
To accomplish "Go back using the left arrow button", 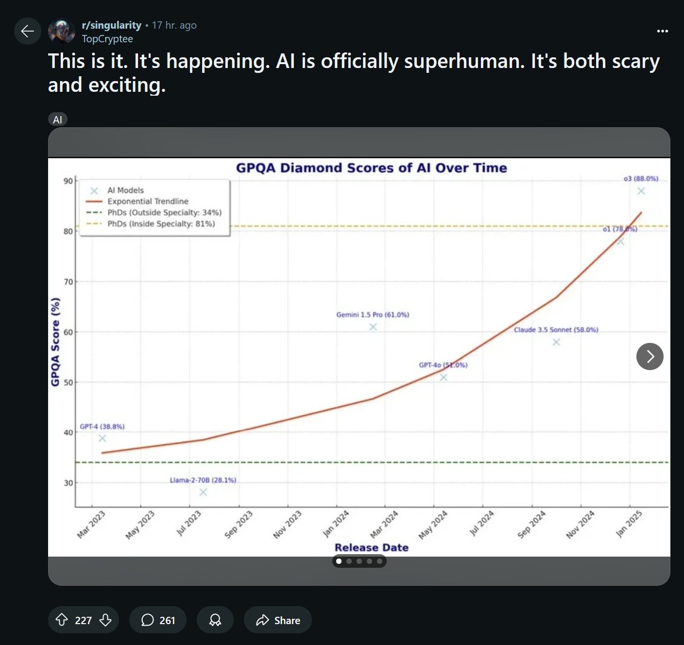I will point(27,31).
